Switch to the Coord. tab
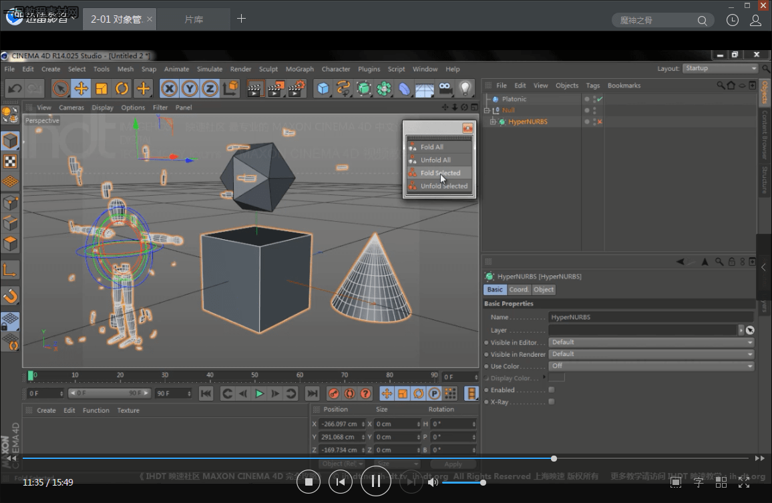 coord(518,290)
